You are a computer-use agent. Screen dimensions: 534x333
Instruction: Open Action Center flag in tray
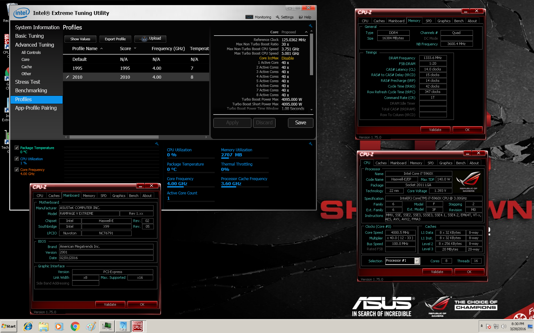[489, 326]
